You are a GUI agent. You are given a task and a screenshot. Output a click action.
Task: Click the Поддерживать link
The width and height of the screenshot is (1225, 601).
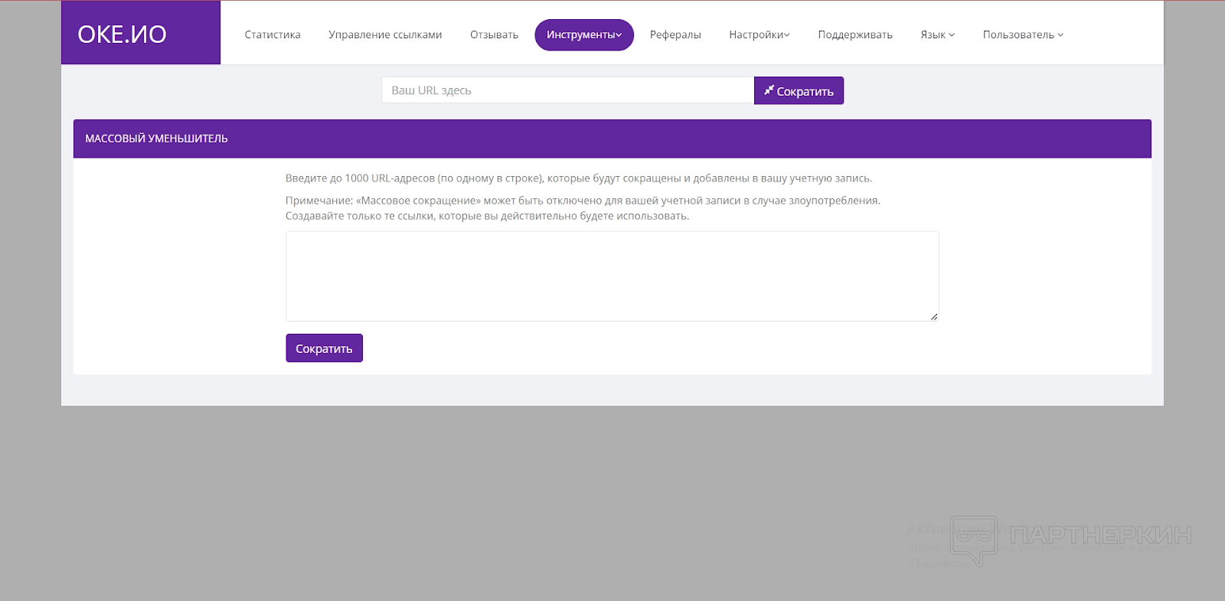[x=854, y=35]
